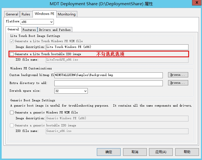The height and width of the screenshot is (160, 202).
Task: Edit the Lite Touch Image description field
Action: pos(117,47)
